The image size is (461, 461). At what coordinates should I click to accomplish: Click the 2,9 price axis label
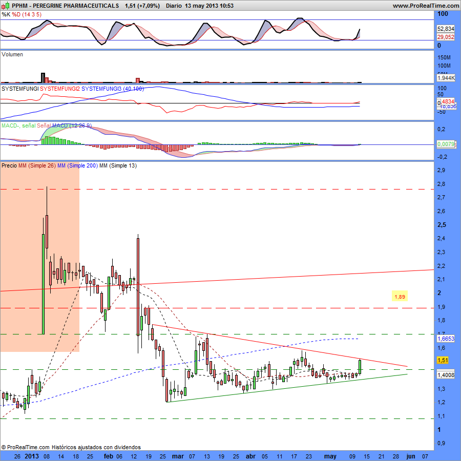coord(442,170)
